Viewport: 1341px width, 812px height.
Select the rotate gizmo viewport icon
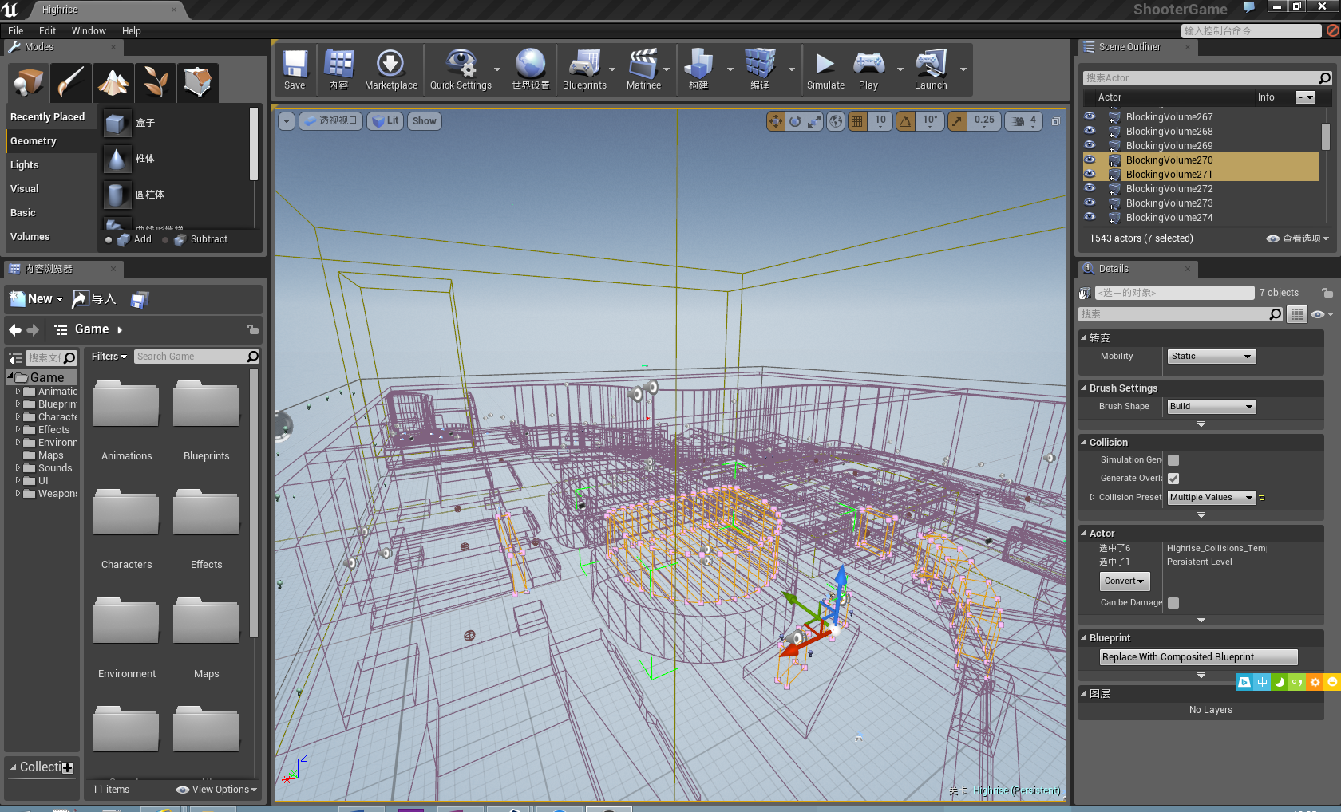[x=795, y=121]
